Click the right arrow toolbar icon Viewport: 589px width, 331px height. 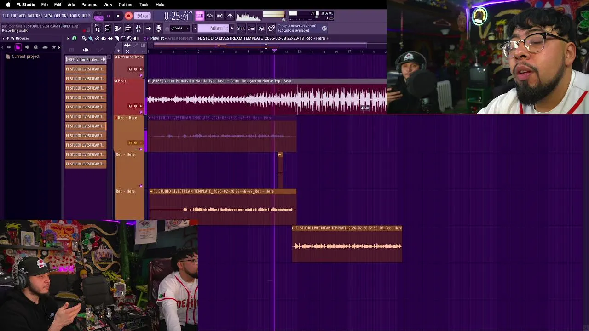[148, 29]
